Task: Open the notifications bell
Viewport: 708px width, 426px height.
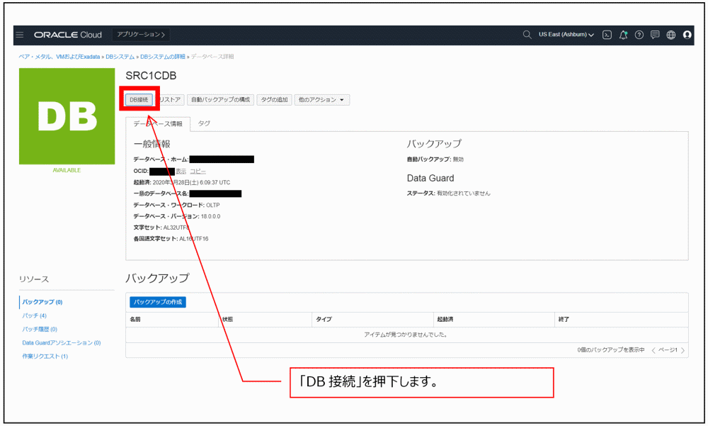Action: pyautogui.click(x=623, y=35)
